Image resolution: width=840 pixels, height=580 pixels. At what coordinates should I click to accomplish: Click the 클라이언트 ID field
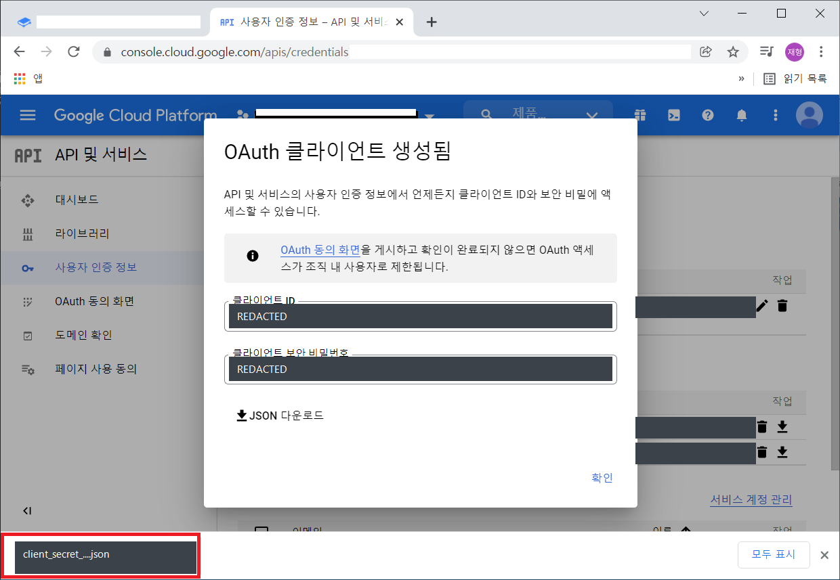click(x=421, y=316)
